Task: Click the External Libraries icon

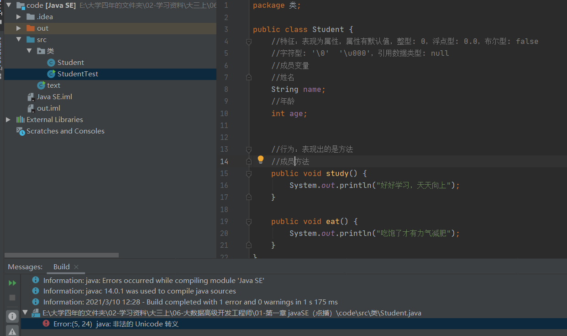Action: [21, 120]
